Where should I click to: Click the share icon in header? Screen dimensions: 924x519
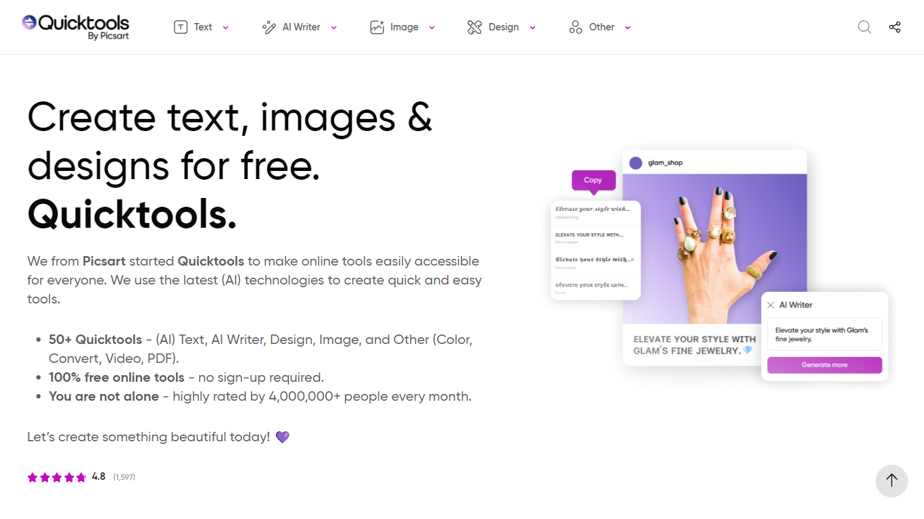(x=895, y=27)
